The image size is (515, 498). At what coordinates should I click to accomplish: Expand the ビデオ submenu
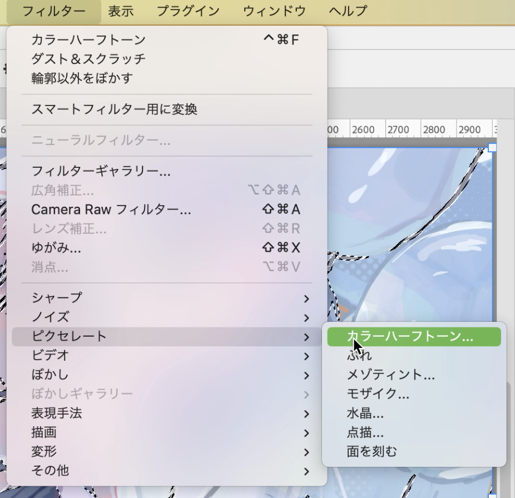click(x=167, y=356)
